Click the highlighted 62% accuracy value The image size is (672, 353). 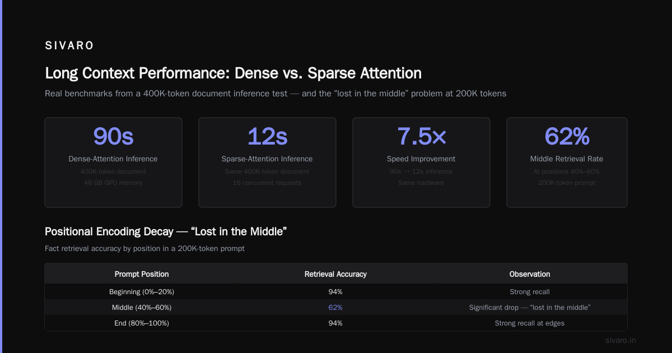pos(335,308)
